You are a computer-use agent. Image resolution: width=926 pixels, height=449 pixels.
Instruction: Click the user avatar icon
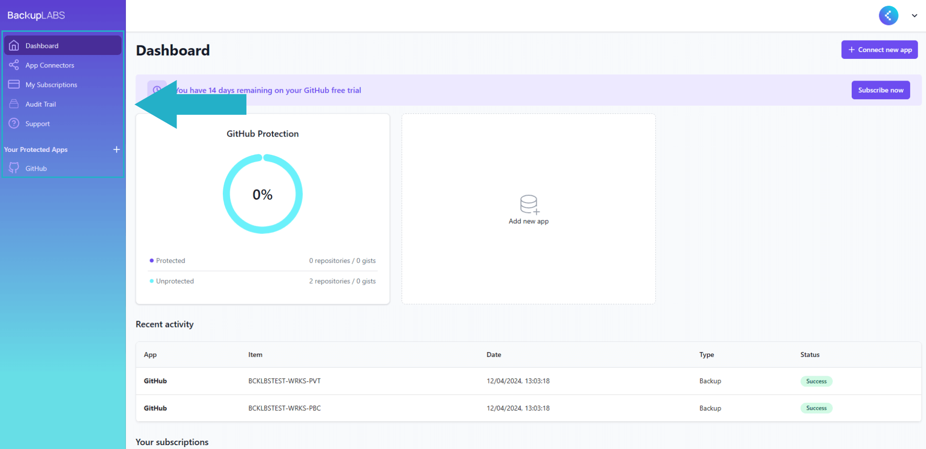[888, 15]
